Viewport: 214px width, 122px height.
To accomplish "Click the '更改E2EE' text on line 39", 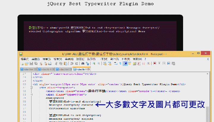I will (56, 115).
